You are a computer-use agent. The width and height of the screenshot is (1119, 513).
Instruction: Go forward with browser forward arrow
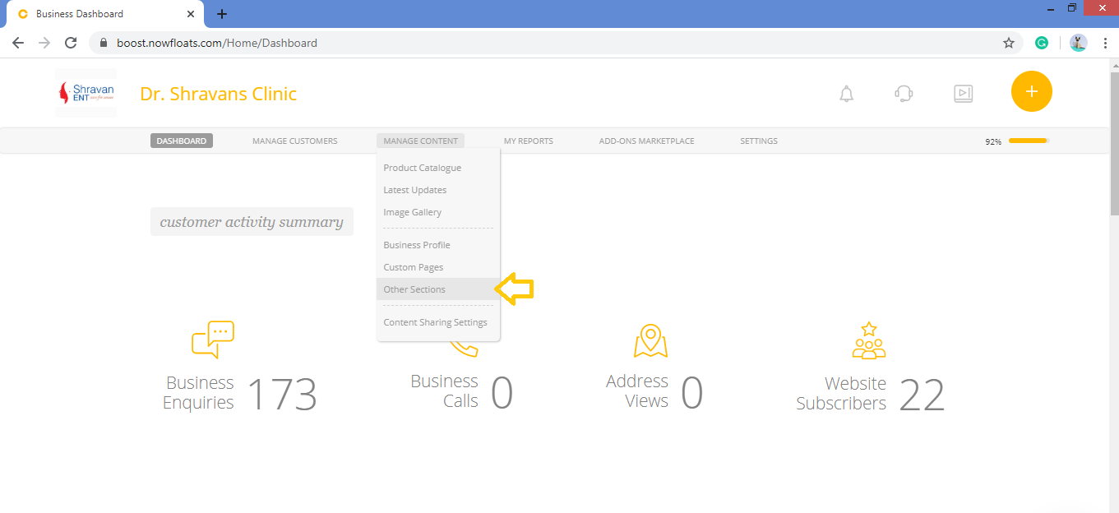point(44,43)
